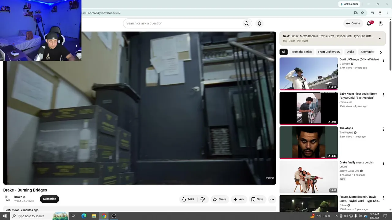Select the From DrakeVEVO chip

(x=329, y=52)
